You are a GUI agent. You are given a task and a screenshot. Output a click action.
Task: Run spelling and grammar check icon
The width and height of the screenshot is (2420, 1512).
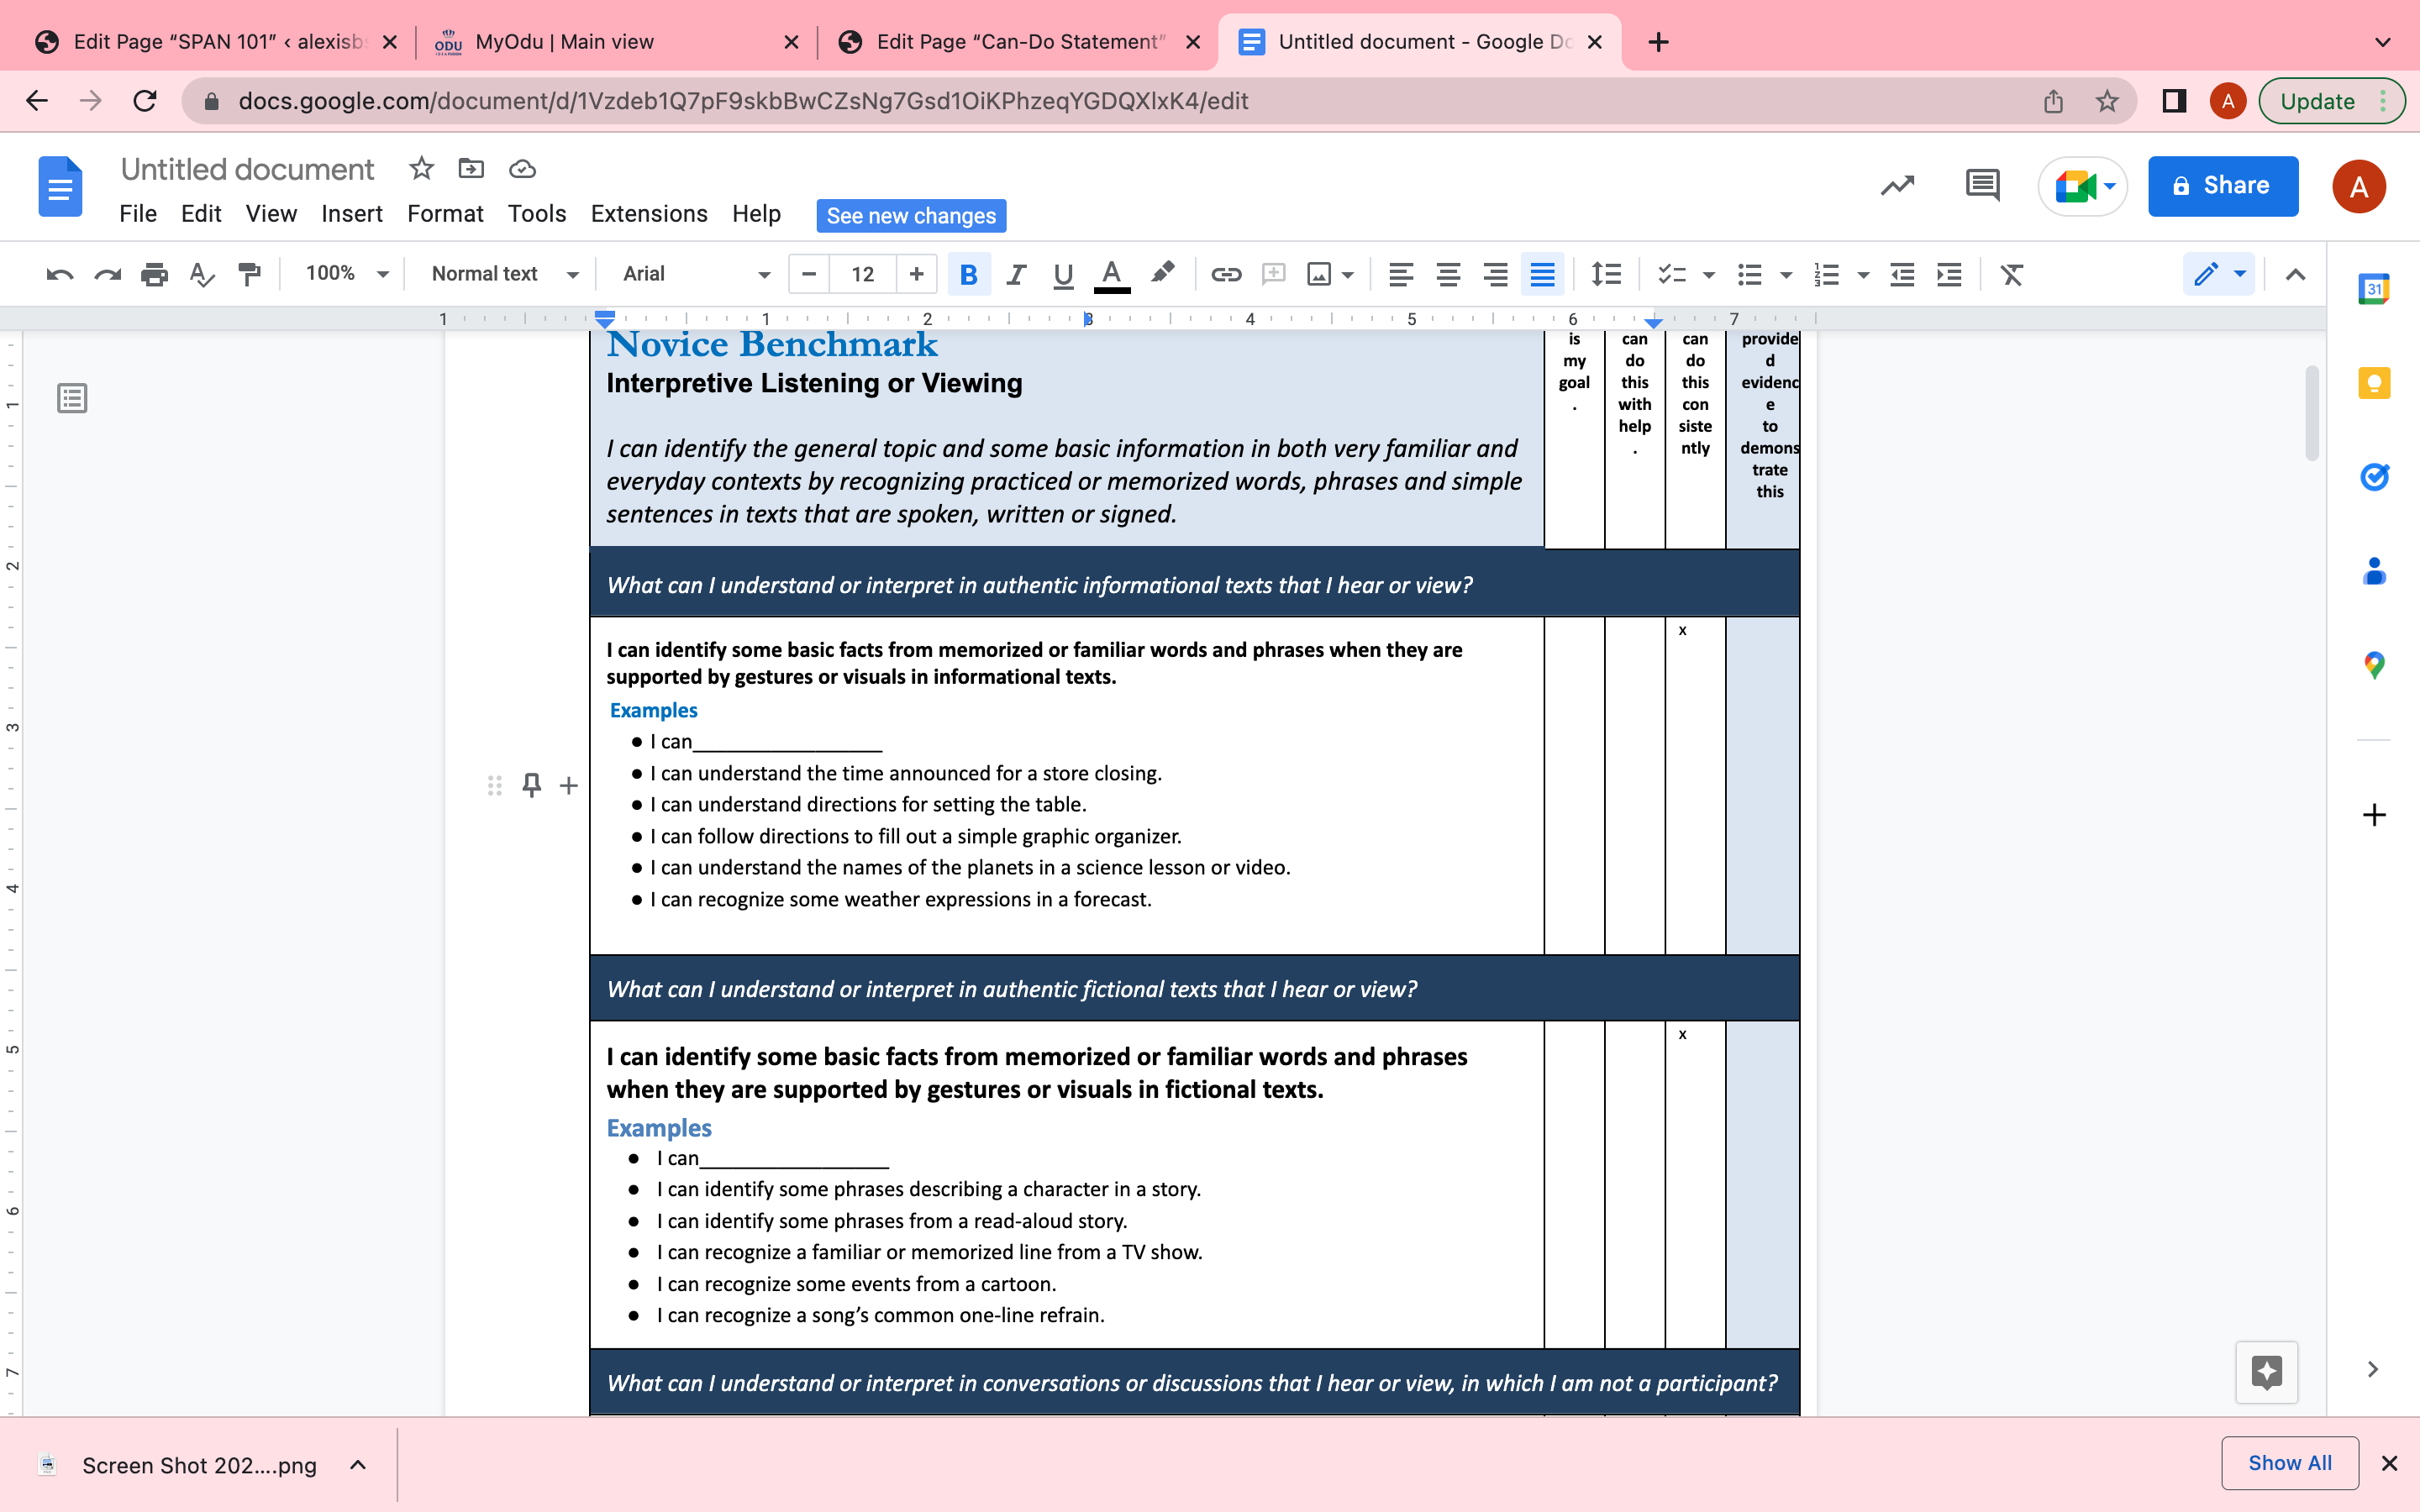coord(201,274)
